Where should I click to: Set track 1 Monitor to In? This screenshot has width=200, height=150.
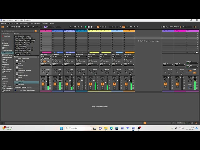pyautogui.click(x=42, y=62)
